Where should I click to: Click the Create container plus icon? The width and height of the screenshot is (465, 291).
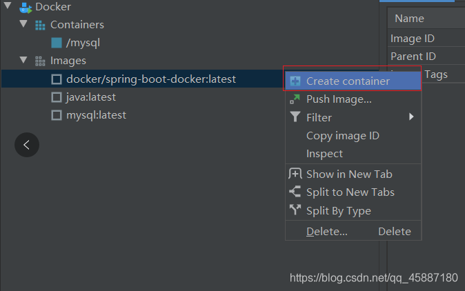[295, 81]
